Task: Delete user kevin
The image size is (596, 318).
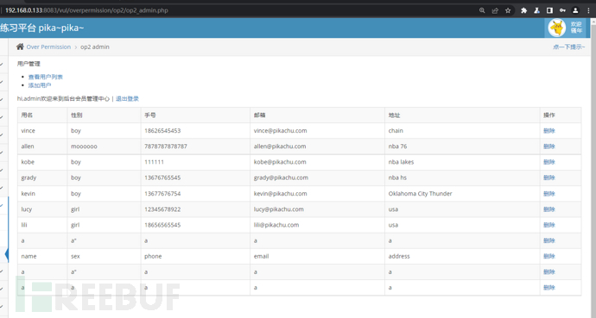Action: tap(549, 194)
